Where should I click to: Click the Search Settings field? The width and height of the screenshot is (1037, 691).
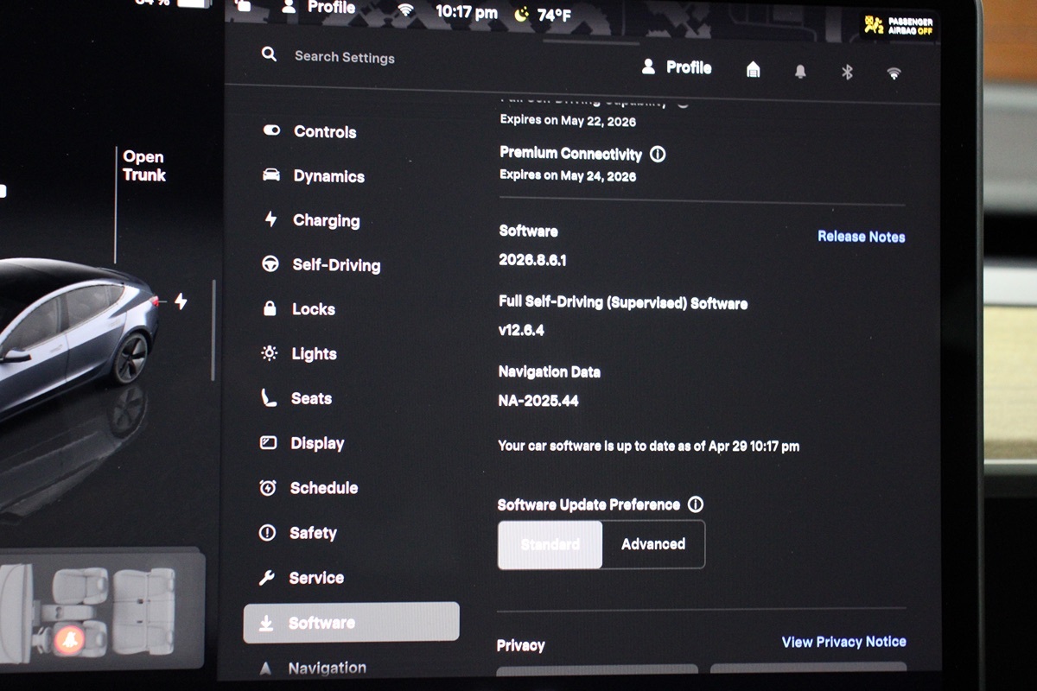tap(344, 57)
